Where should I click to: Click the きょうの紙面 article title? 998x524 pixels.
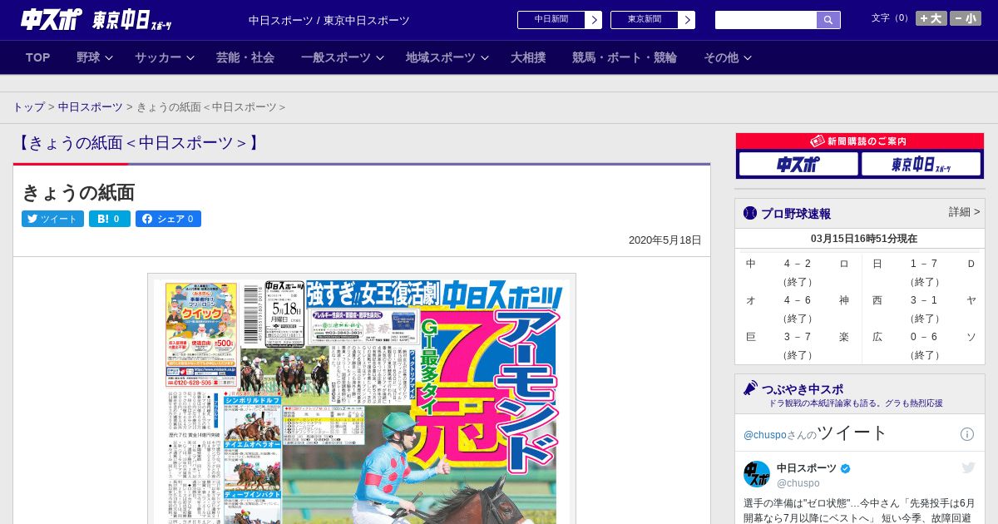[78, 192]
